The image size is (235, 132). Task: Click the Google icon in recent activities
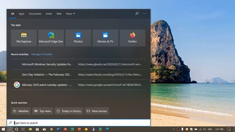pos(17,85)
